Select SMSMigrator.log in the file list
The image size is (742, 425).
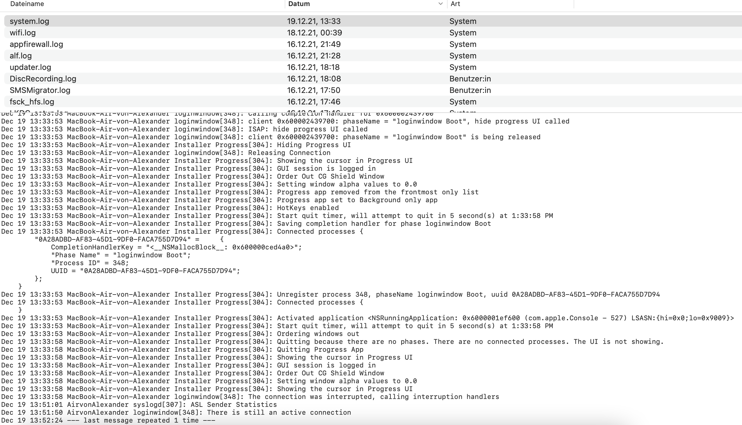[x=40, y=90]
